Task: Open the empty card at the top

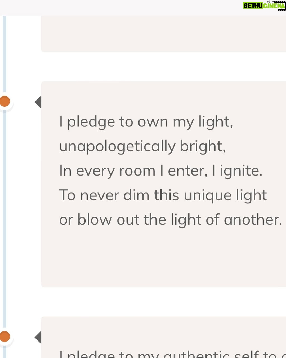Action: coord(163,34)
